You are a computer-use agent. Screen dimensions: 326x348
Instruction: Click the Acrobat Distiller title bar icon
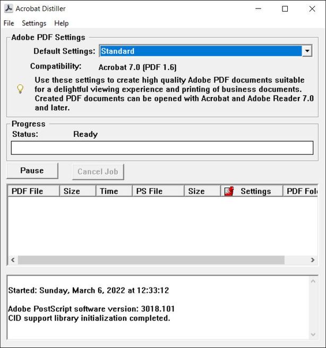(8, 8)
